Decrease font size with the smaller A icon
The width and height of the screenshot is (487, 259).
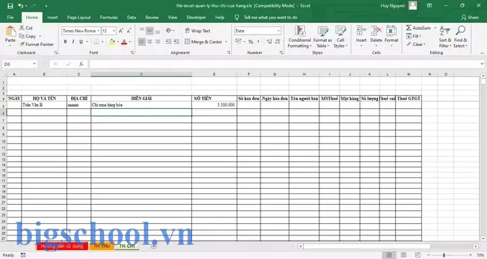coord(129,30)
